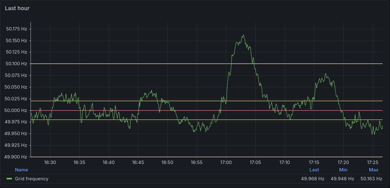Click the 50.150 Hz y-axis label

pos(16,40)
